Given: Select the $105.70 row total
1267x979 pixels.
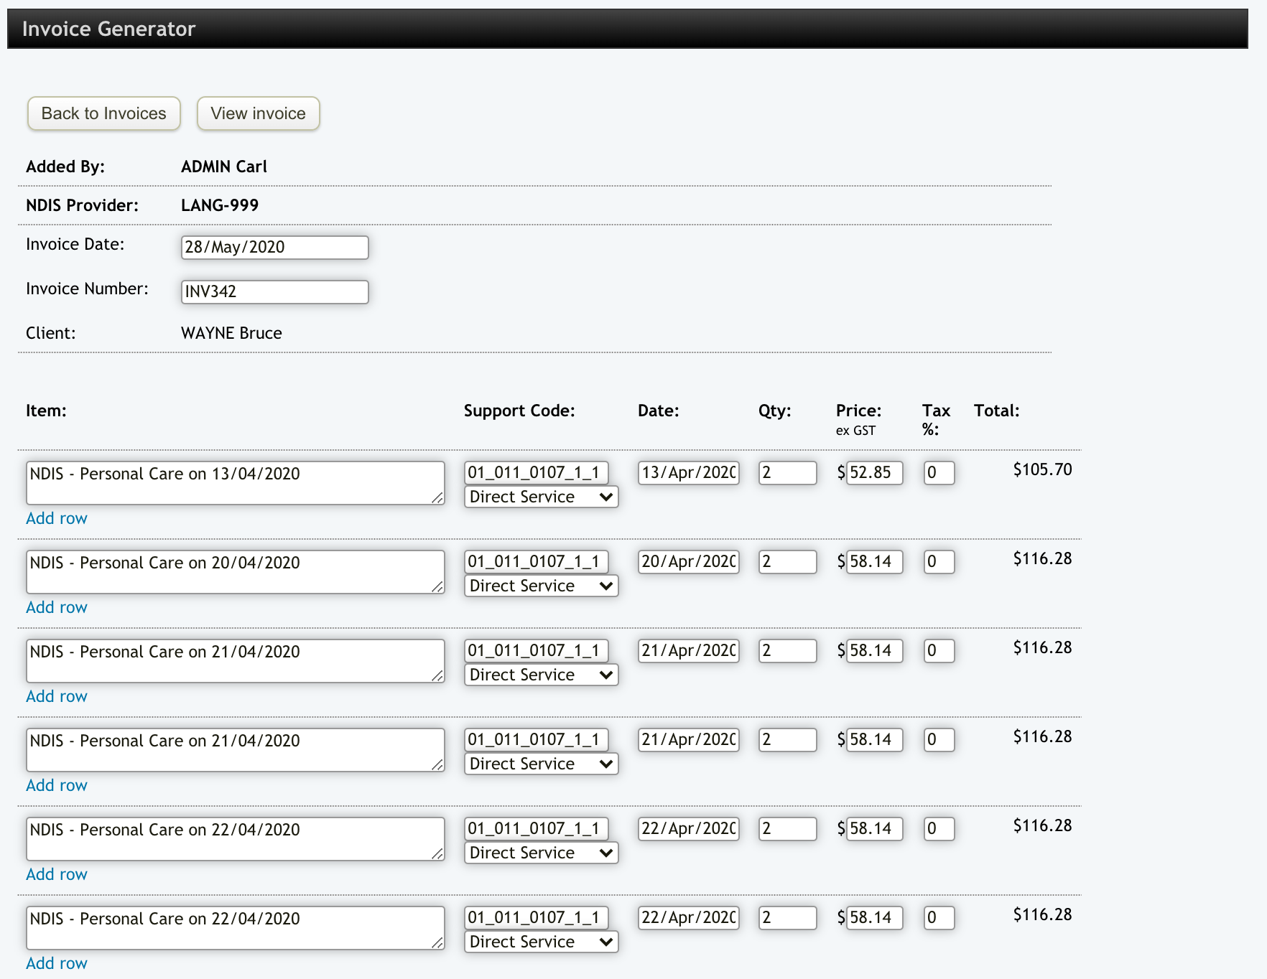Looking at the screenshot, I should (1042, 469).
